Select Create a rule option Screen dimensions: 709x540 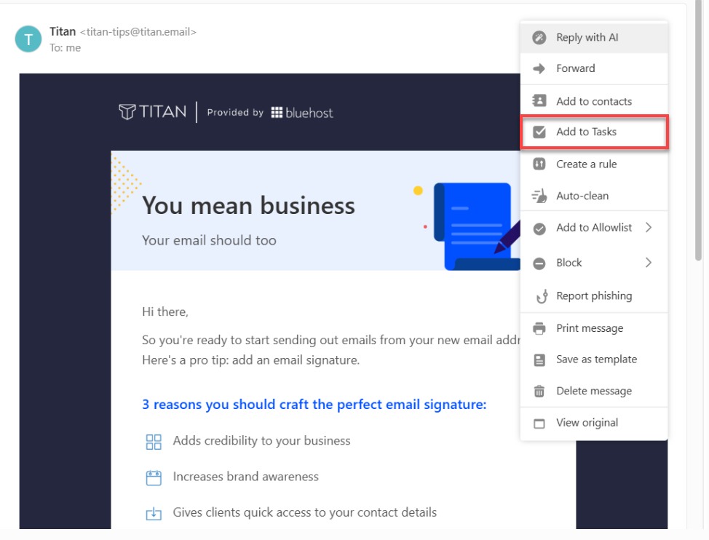coord(594,164)
